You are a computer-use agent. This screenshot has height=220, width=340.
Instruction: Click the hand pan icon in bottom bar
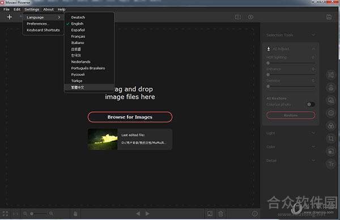pos(75,214)
